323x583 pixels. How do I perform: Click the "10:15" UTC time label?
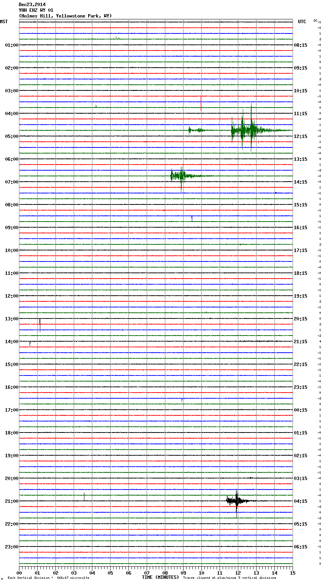301,91
